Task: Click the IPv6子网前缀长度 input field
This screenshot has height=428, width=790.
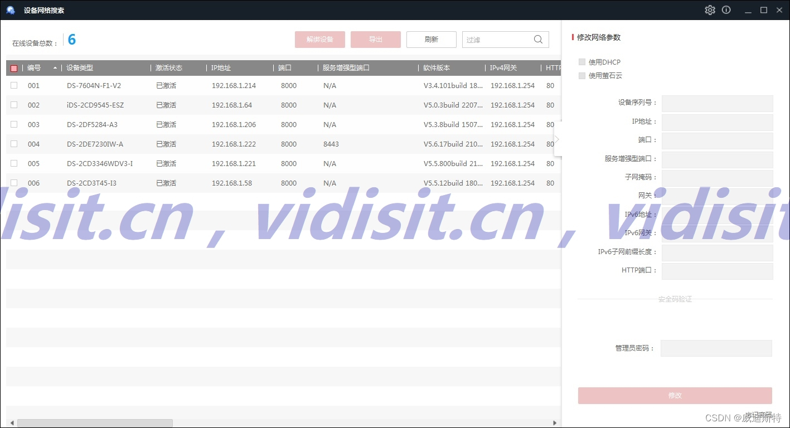Action: pyautogui.click(x=718, y=252)
